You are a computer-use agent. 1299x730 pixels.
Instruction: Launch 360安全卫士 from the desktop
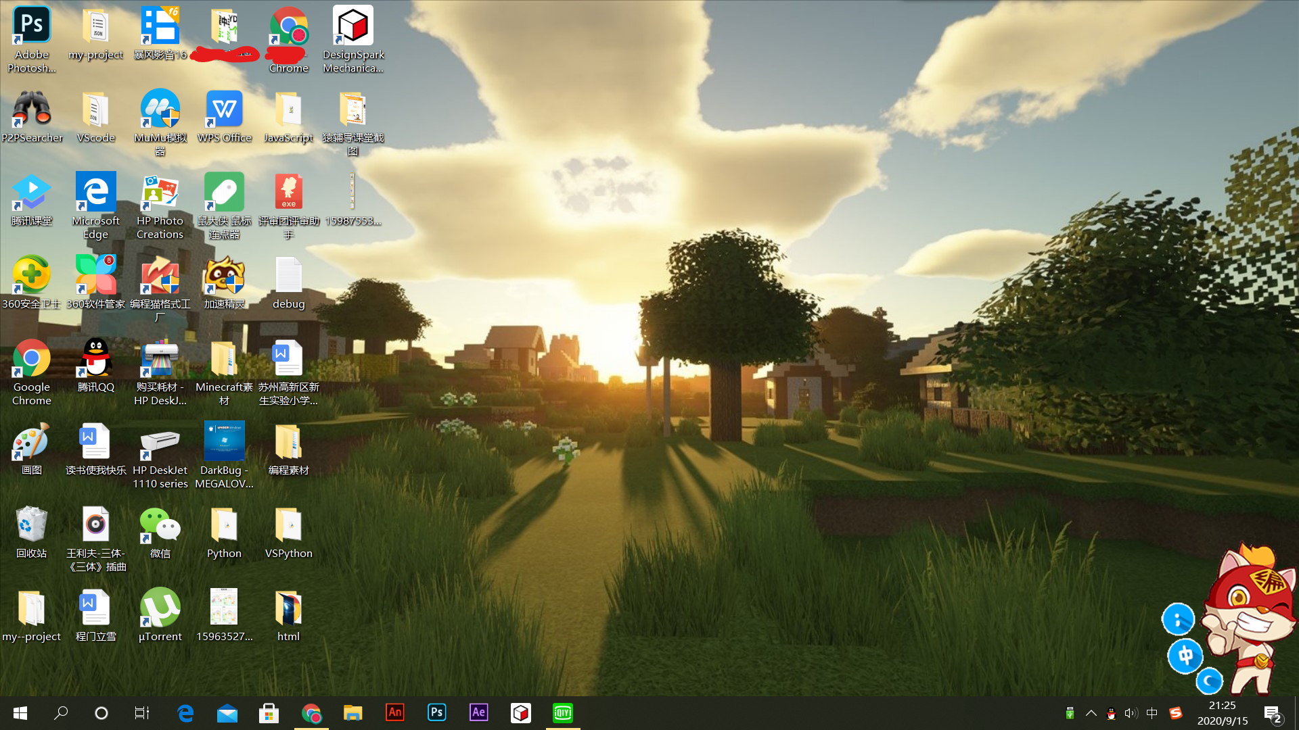32,283
